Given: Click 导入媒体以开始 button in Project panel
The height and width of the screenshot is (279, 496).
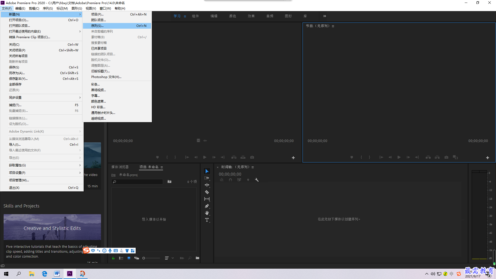Looking at the screenshot, I should (x=154, y=219).
